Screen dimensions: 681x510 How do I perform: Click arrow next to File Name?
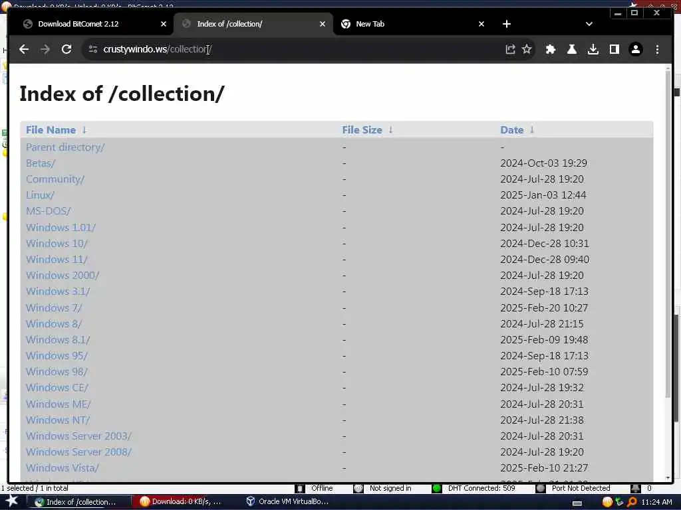coord(84,130)
